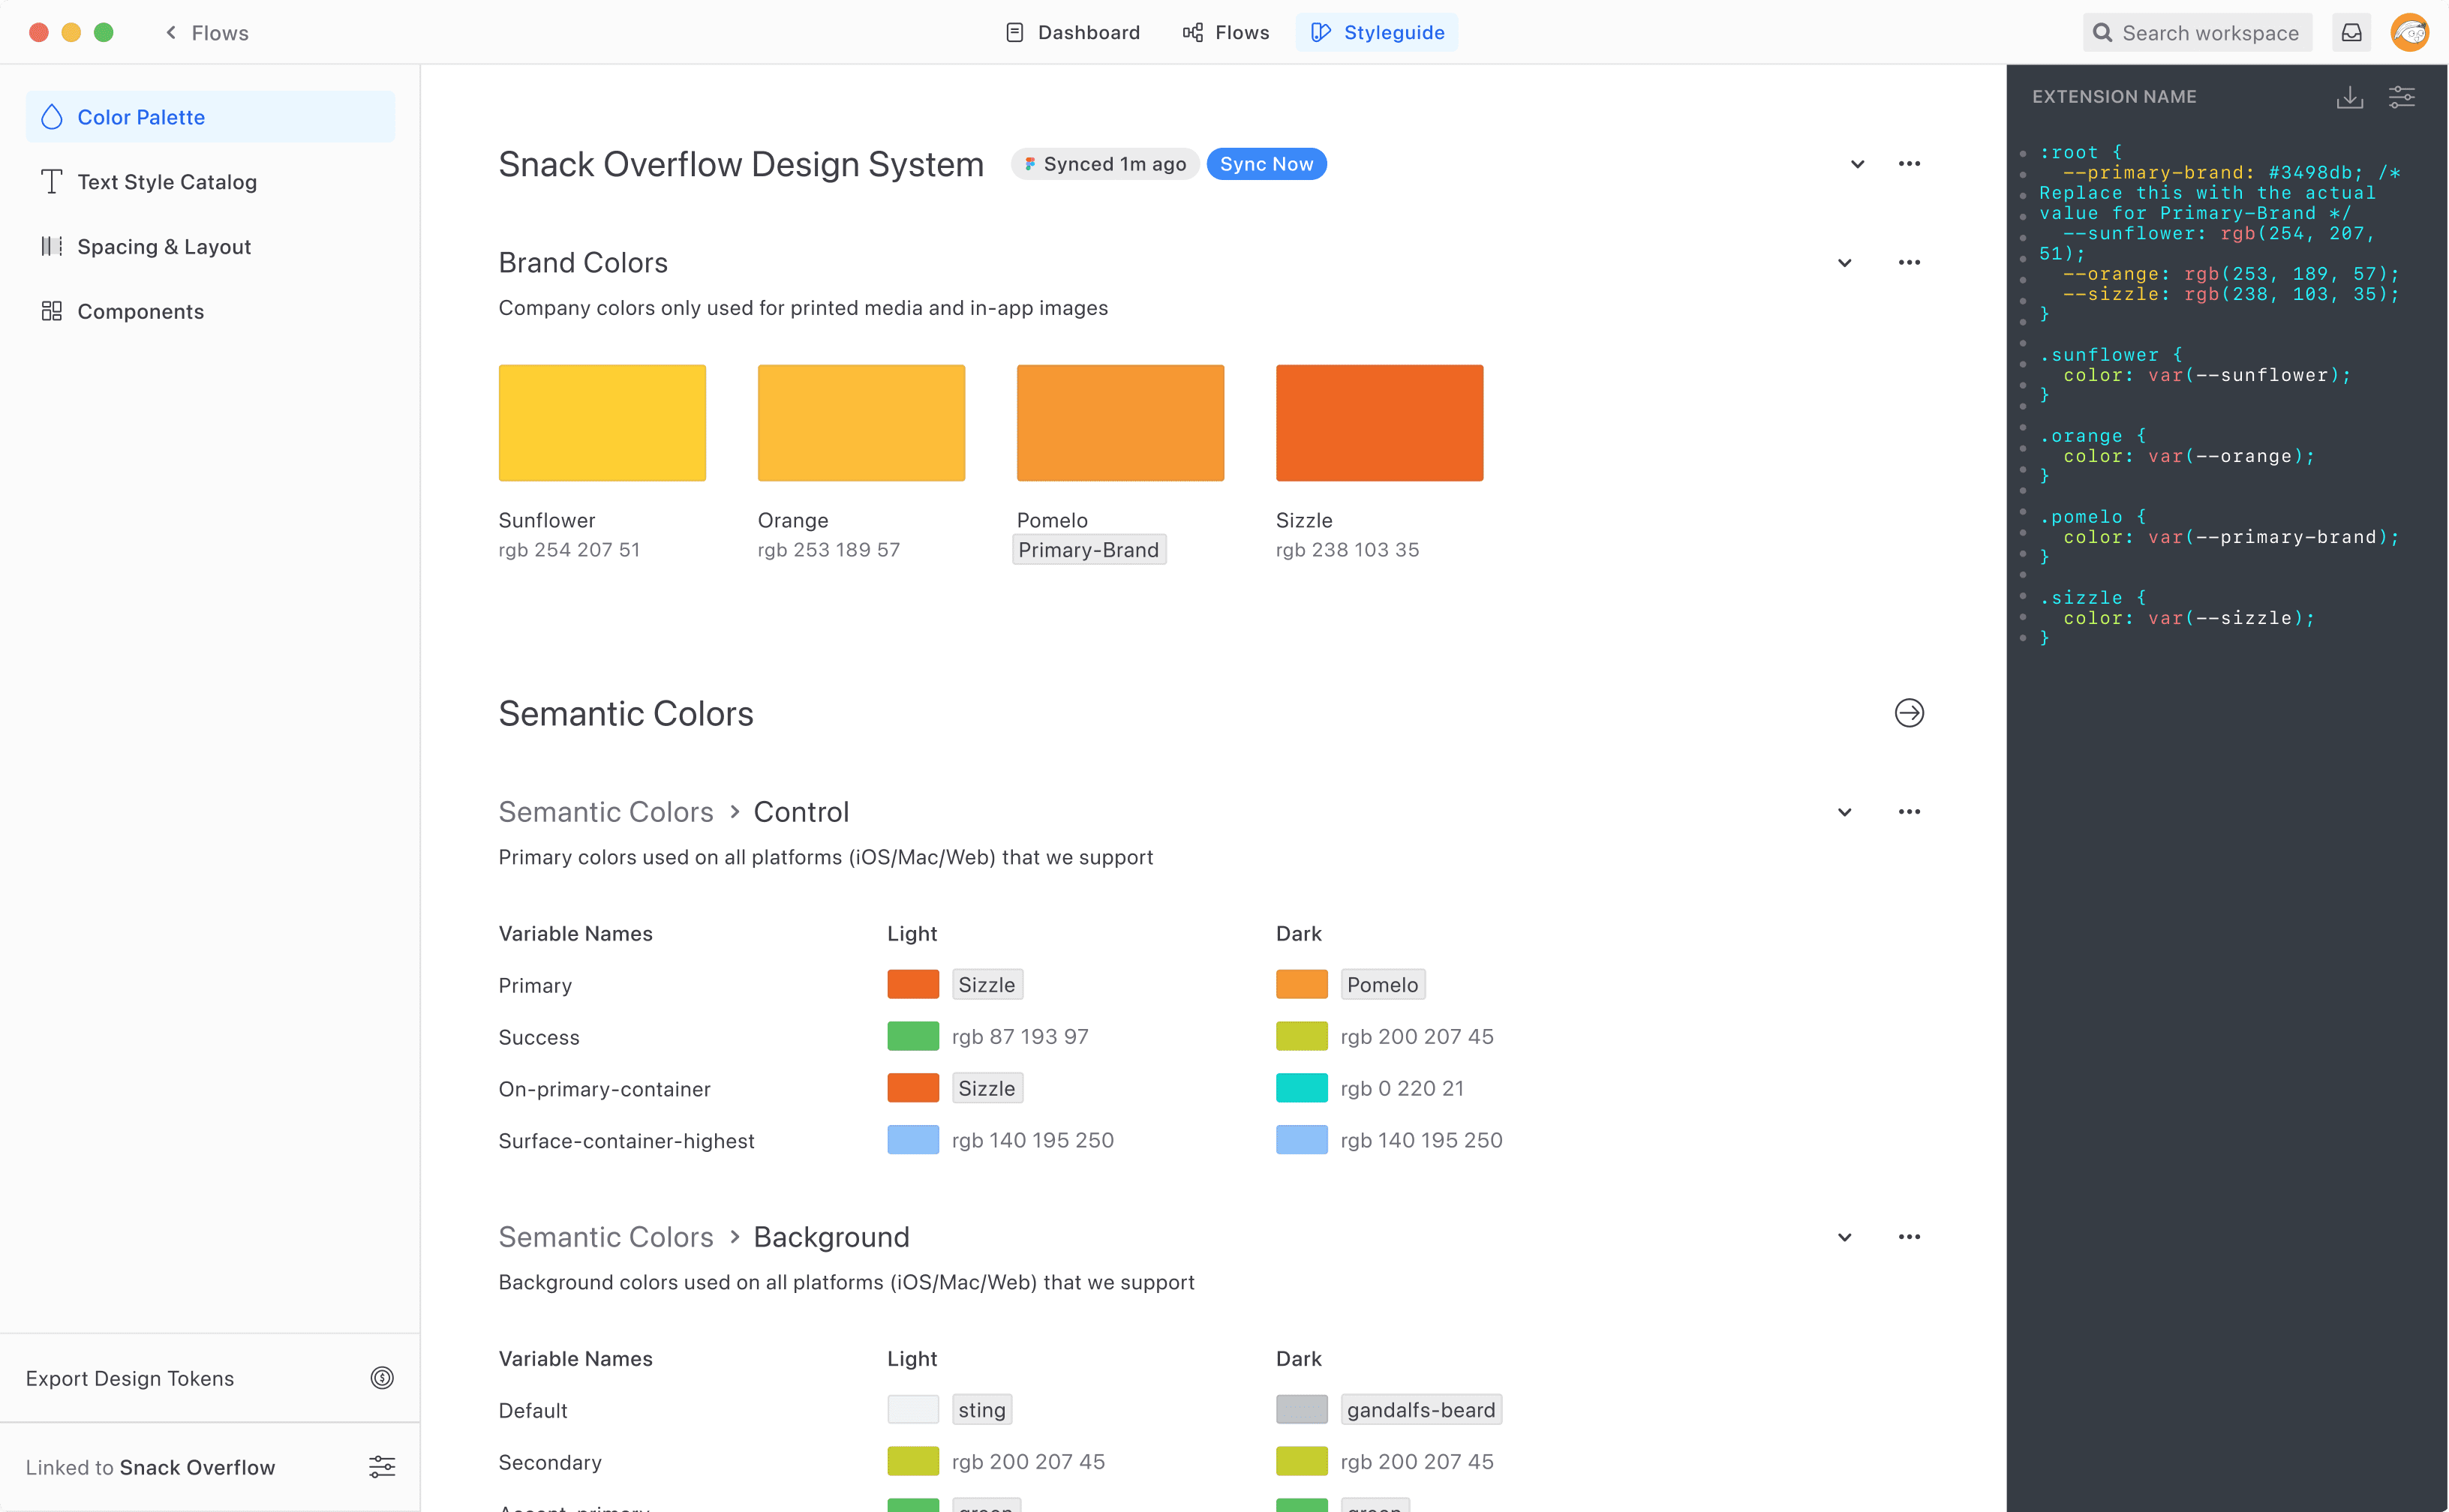This screenshot has width=2449, height=1512.
Task: Collapse the Semantic Colors Control section
Action: 1844,812
